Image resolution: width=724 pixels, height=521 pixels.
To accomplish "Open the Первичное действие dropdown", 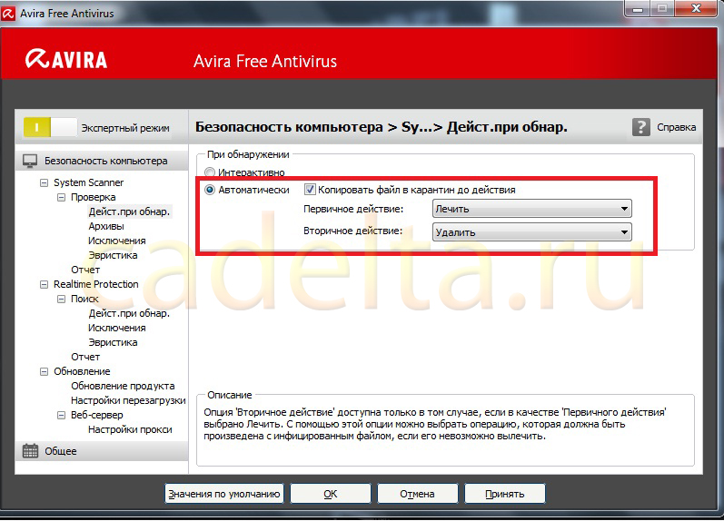I will [x=532, y=209].
